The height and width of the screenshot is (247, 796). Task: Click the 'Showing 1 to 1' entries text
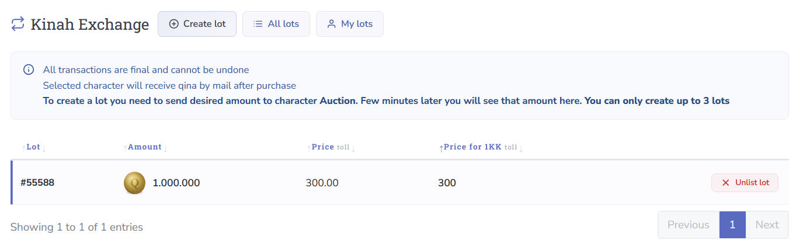tap(77, 227)
